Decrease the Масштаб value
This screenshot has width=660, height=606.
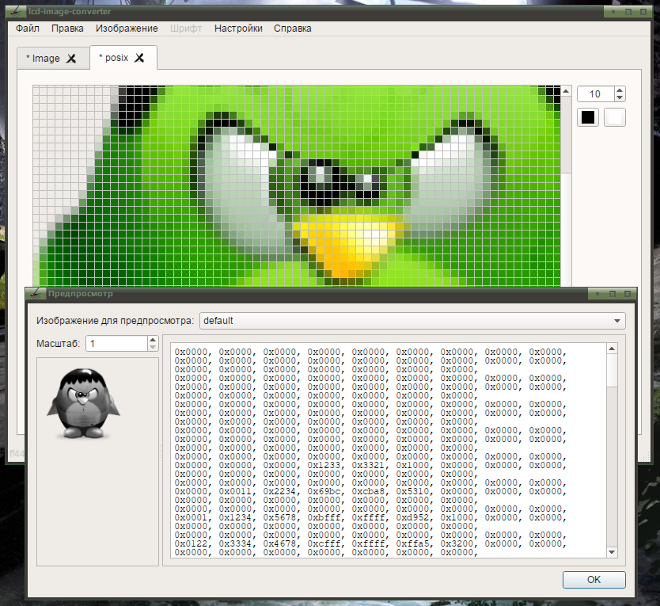click(x=153, y=347)
